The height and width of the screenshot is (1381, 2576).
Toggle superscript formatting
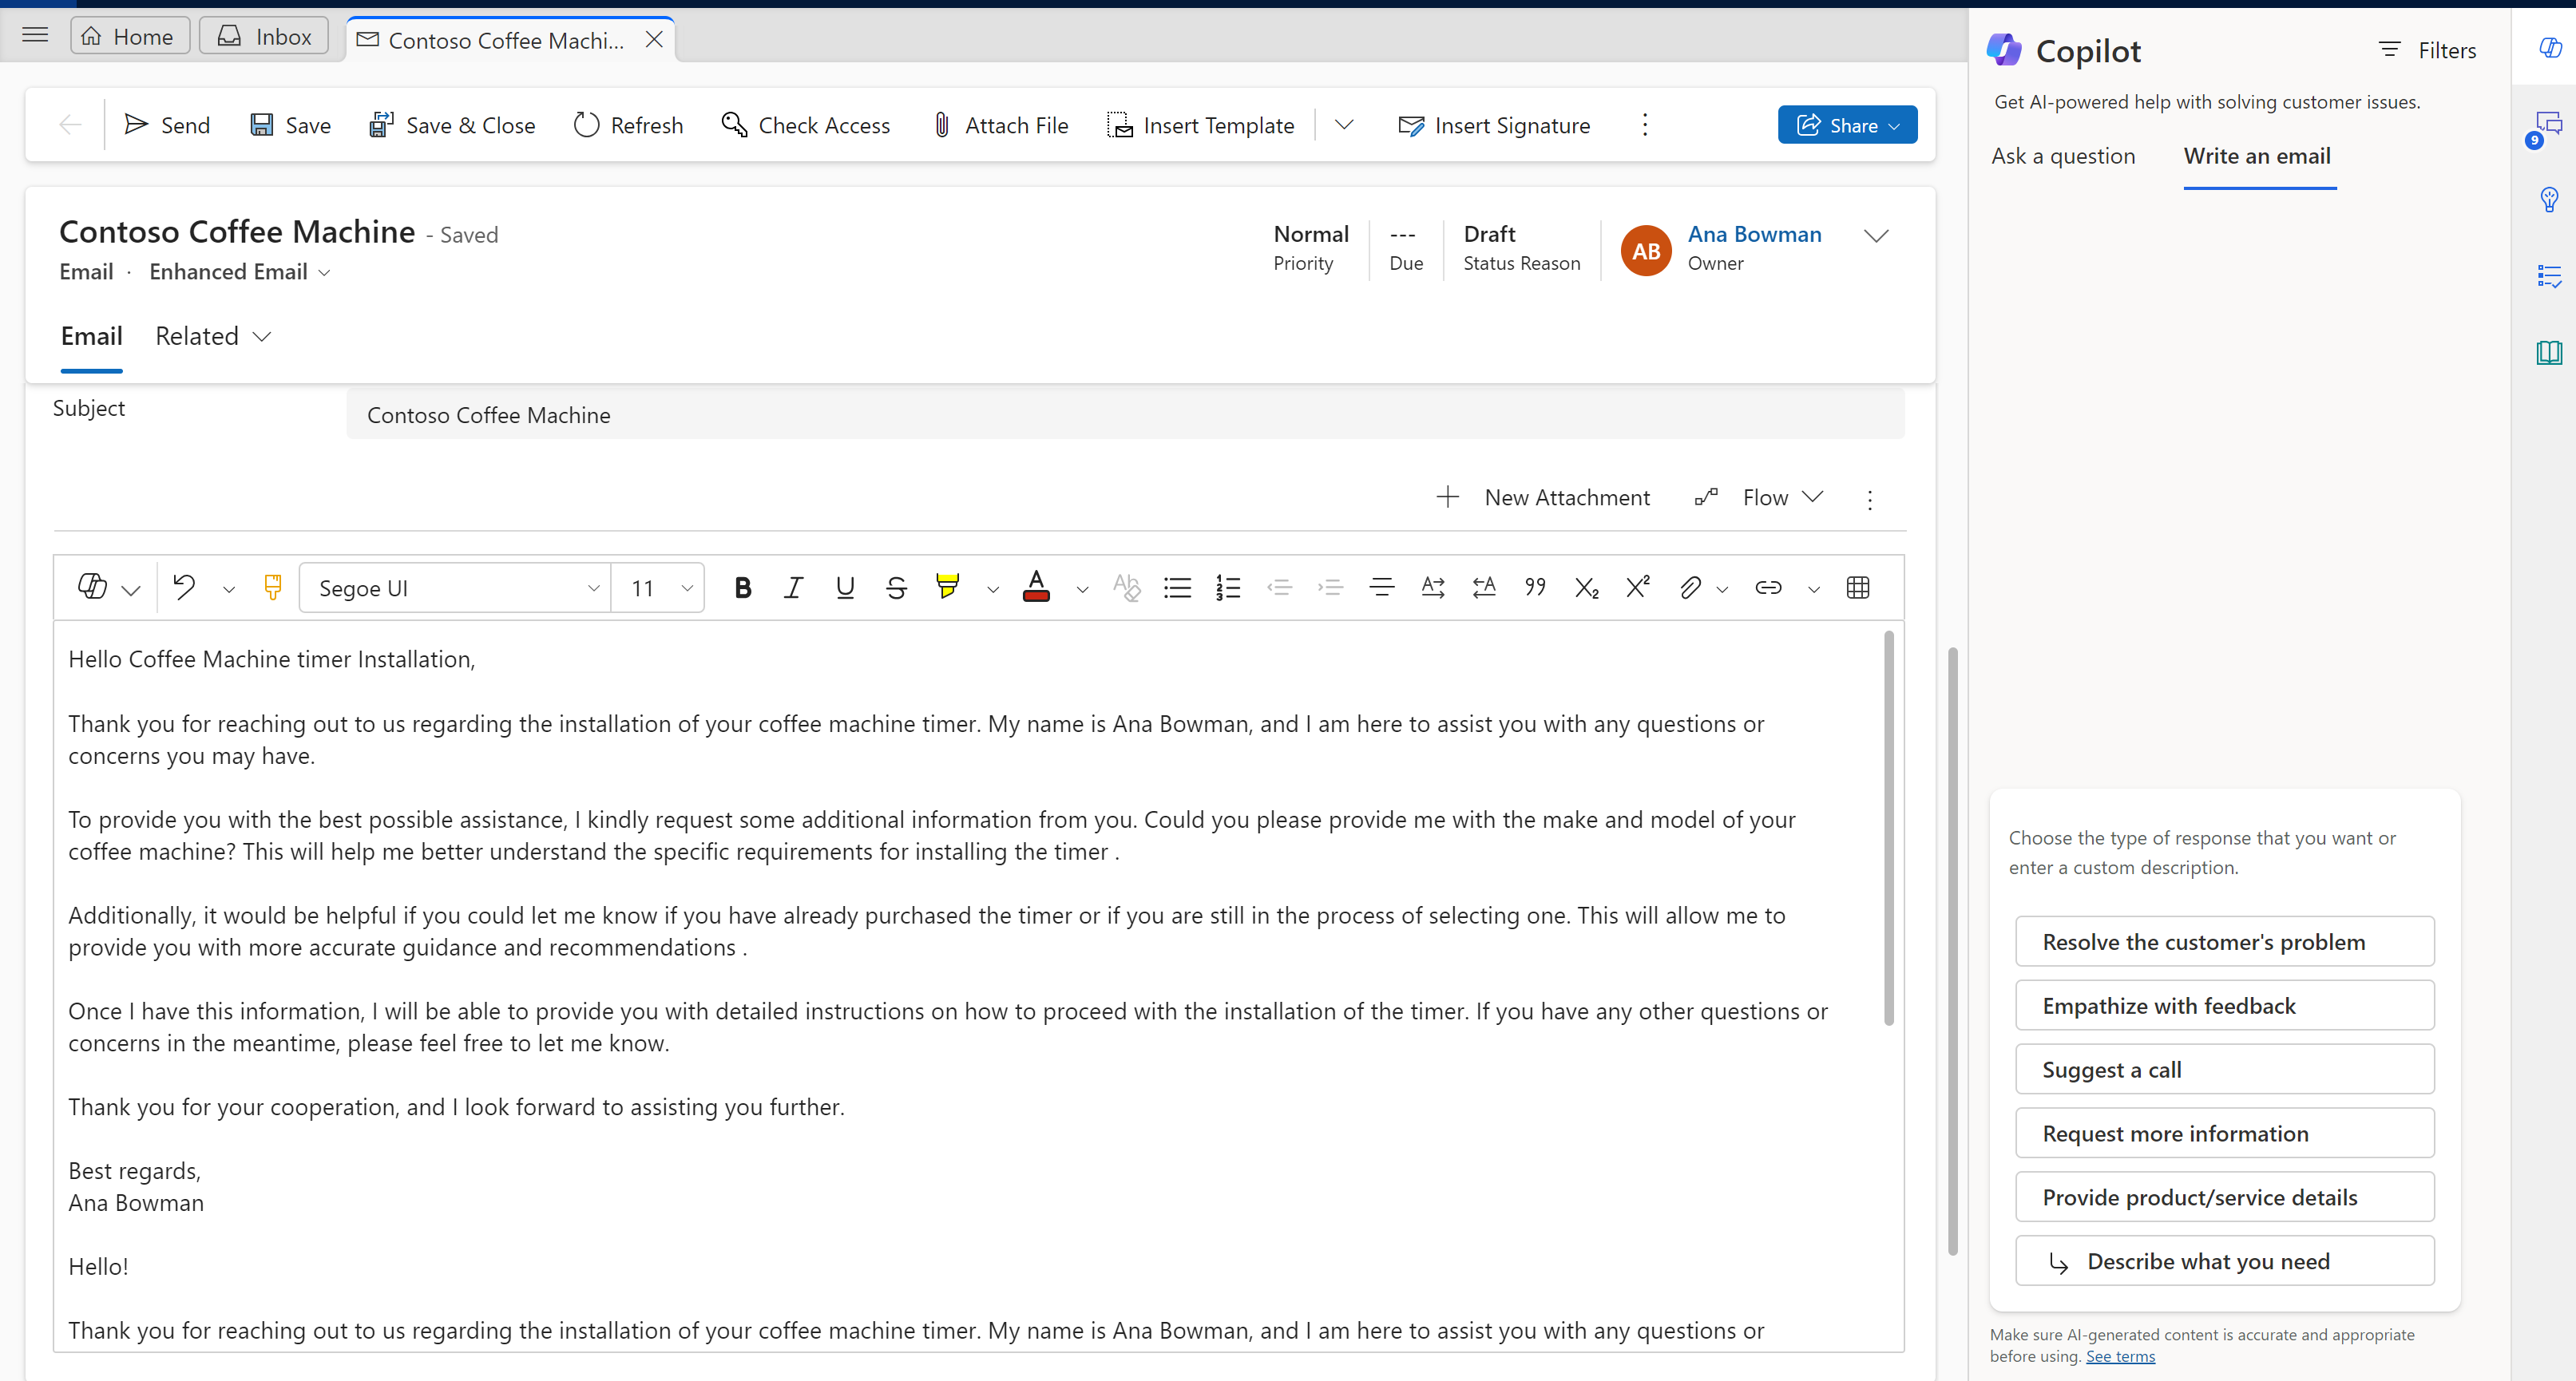pos(1637,588)
